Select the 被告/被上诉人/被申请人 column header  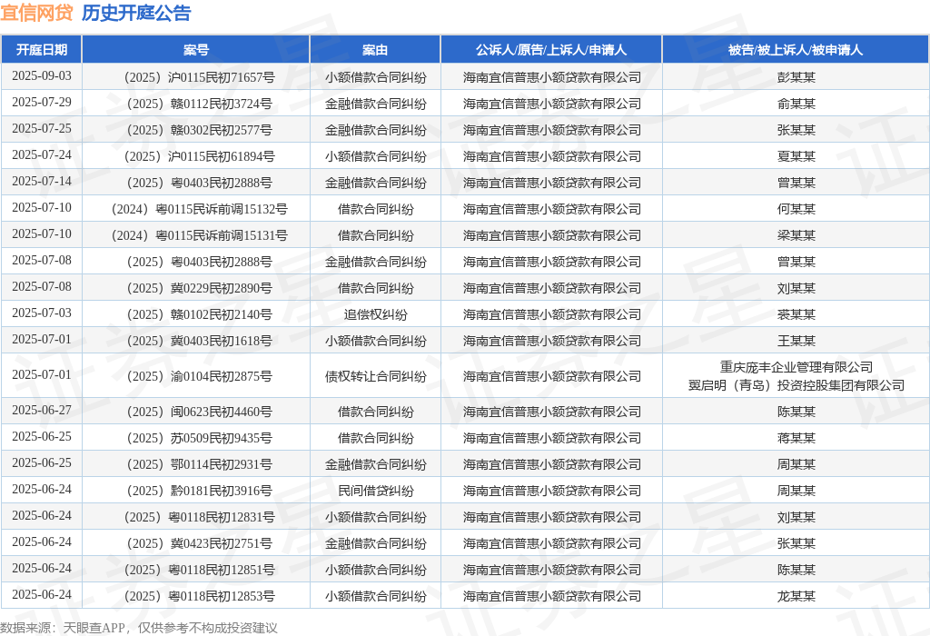796,50
